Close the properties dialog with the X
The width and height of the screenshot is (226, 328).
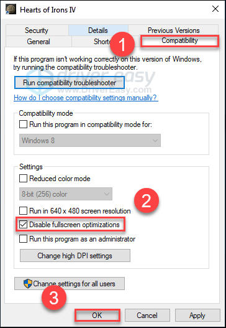coord(215,9)
